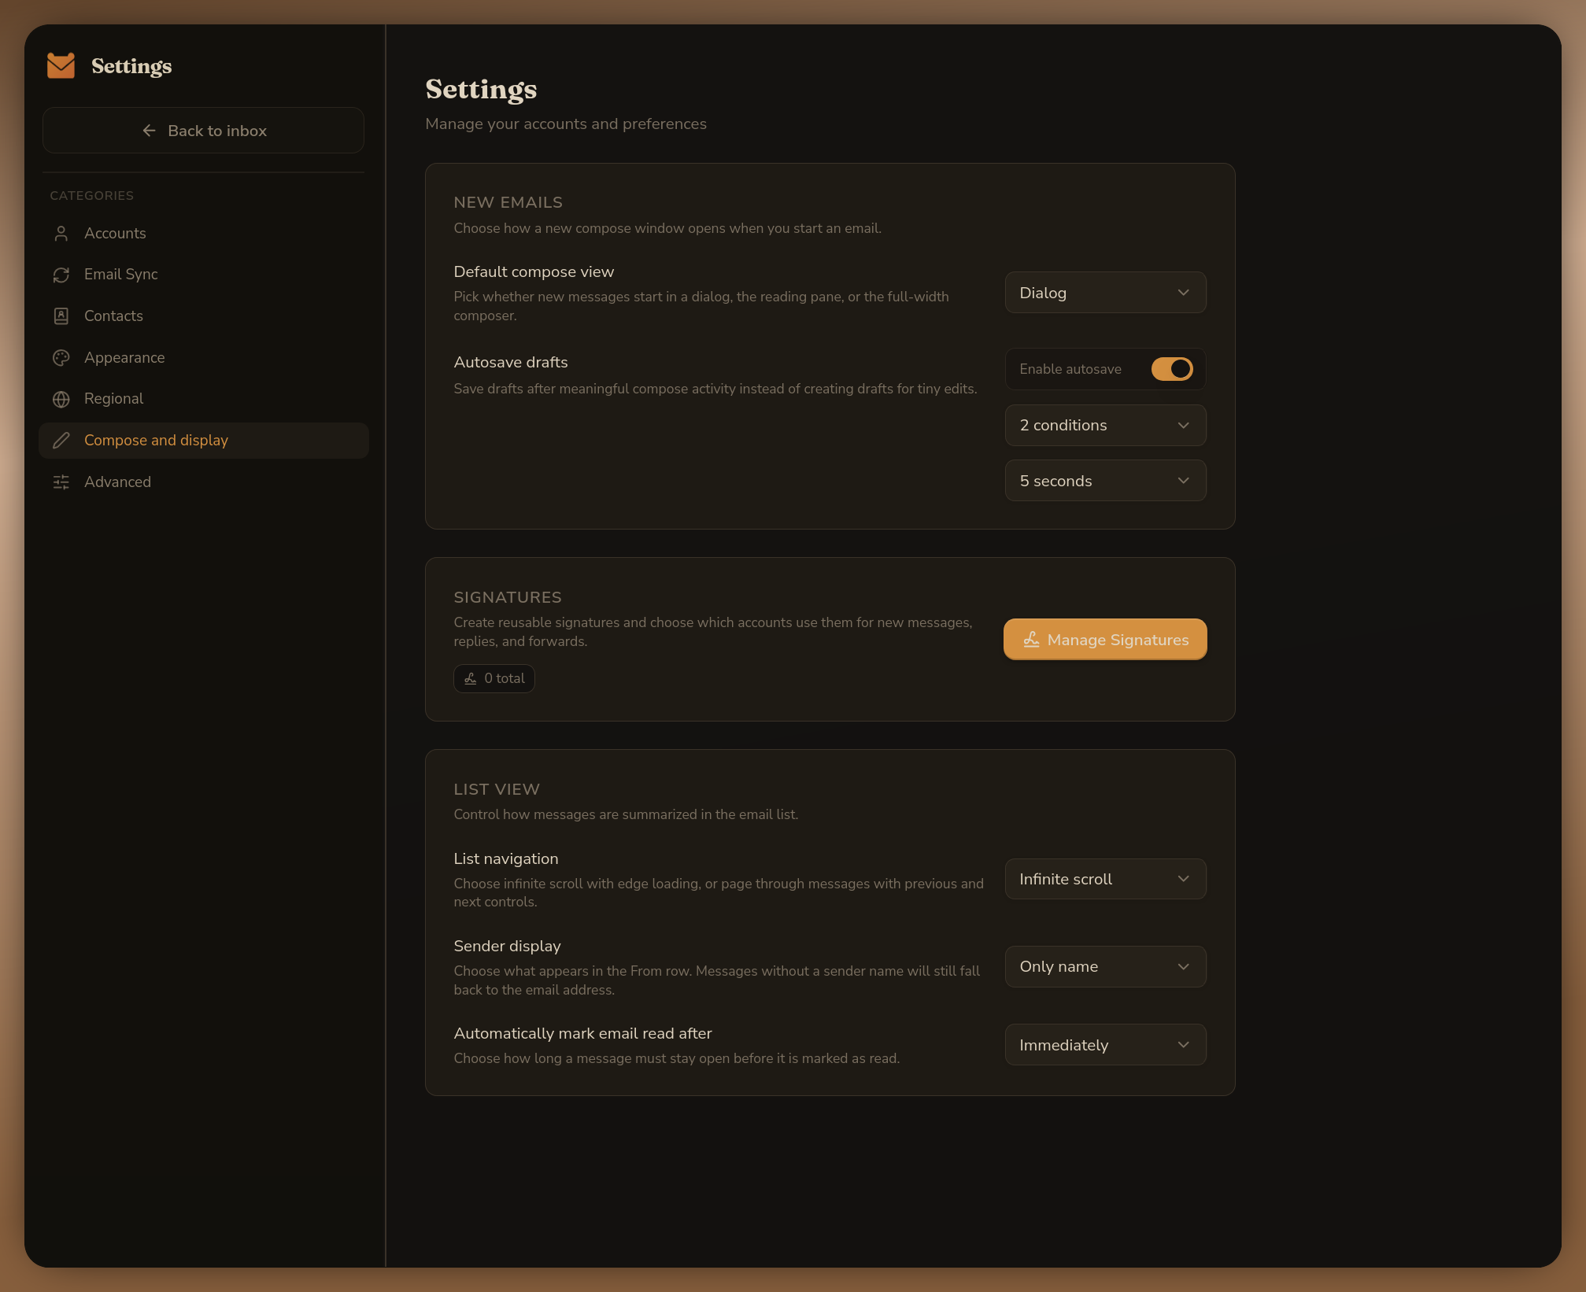Click 'Manage your accounts and preferences' subtitle
The image size is (1586, 1292).
(x=566, y=124)
